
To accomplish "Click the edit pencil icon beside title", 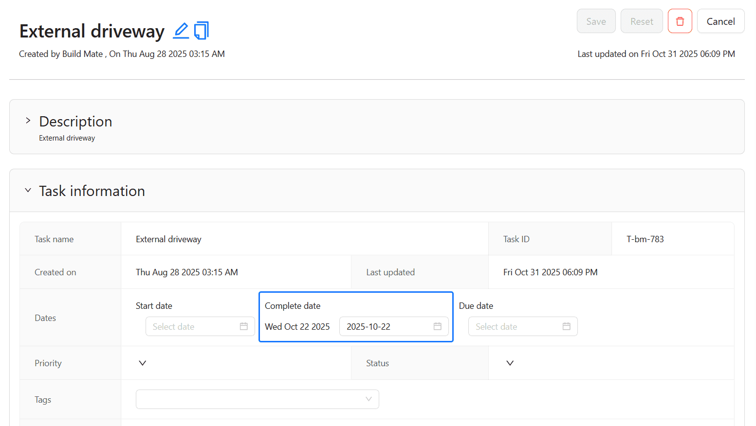I will (x=181, y=31).
